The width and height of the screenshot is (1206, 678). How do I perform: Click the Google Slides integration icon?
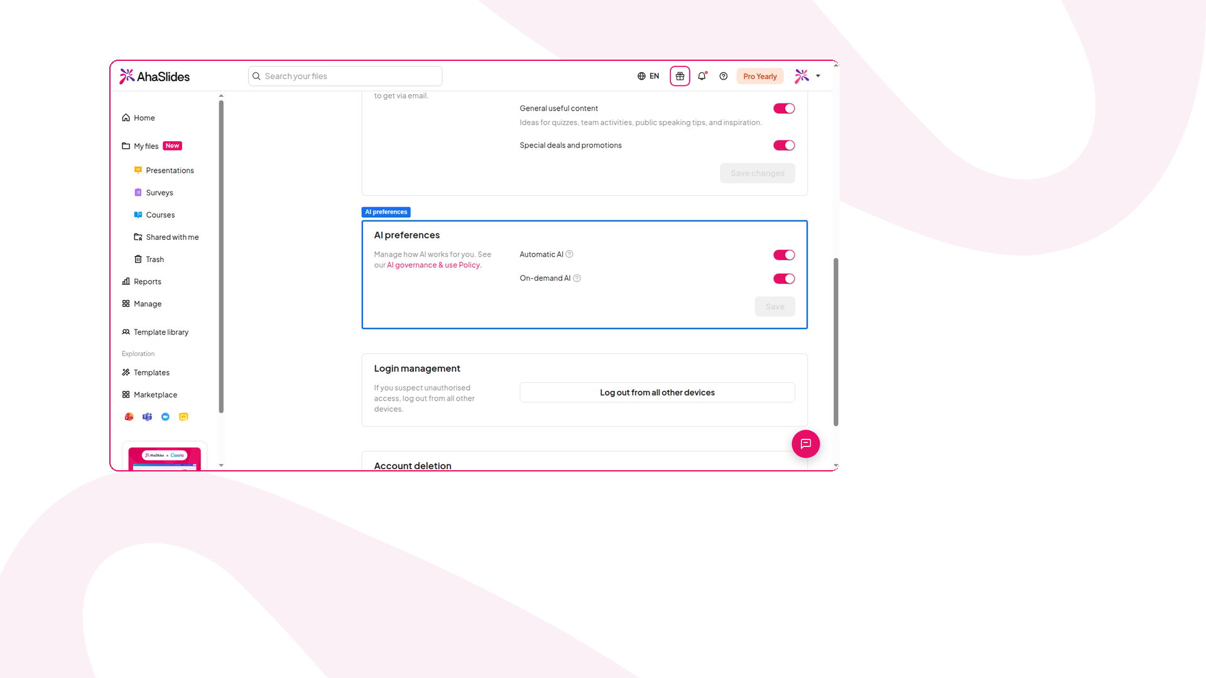183,417
